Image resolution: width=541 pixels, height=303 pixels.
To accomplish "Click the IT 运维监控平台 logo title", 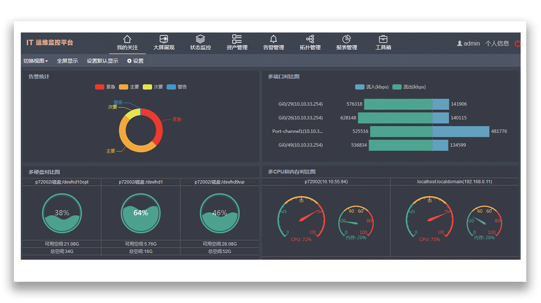I will click(50, 42).
